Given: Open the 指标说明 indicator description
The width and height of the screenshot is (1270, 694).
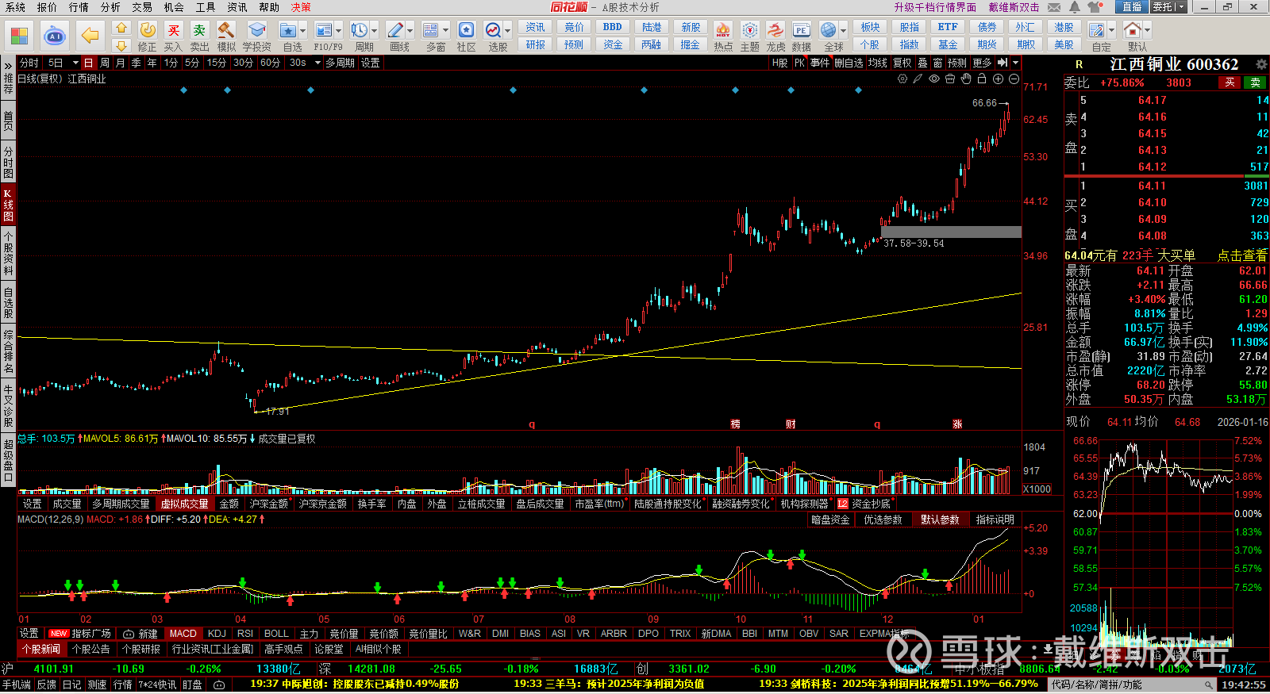Looking at the screenshot, I should [995, 520].
